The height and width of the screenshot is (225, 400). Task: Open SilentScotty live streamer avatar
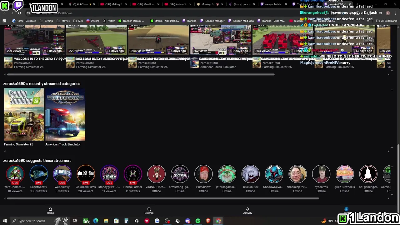pos(39,174)
